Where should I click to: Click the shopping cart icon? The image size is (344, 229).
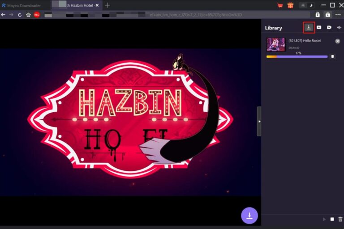pyautogui.click(x=280, y=5)
